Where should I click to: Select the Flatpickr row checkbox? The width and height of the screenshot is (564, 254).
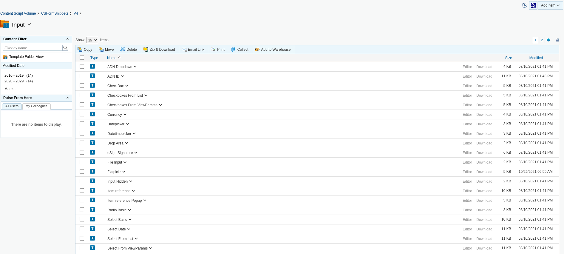pyautogui.click(x=82, y=172)
